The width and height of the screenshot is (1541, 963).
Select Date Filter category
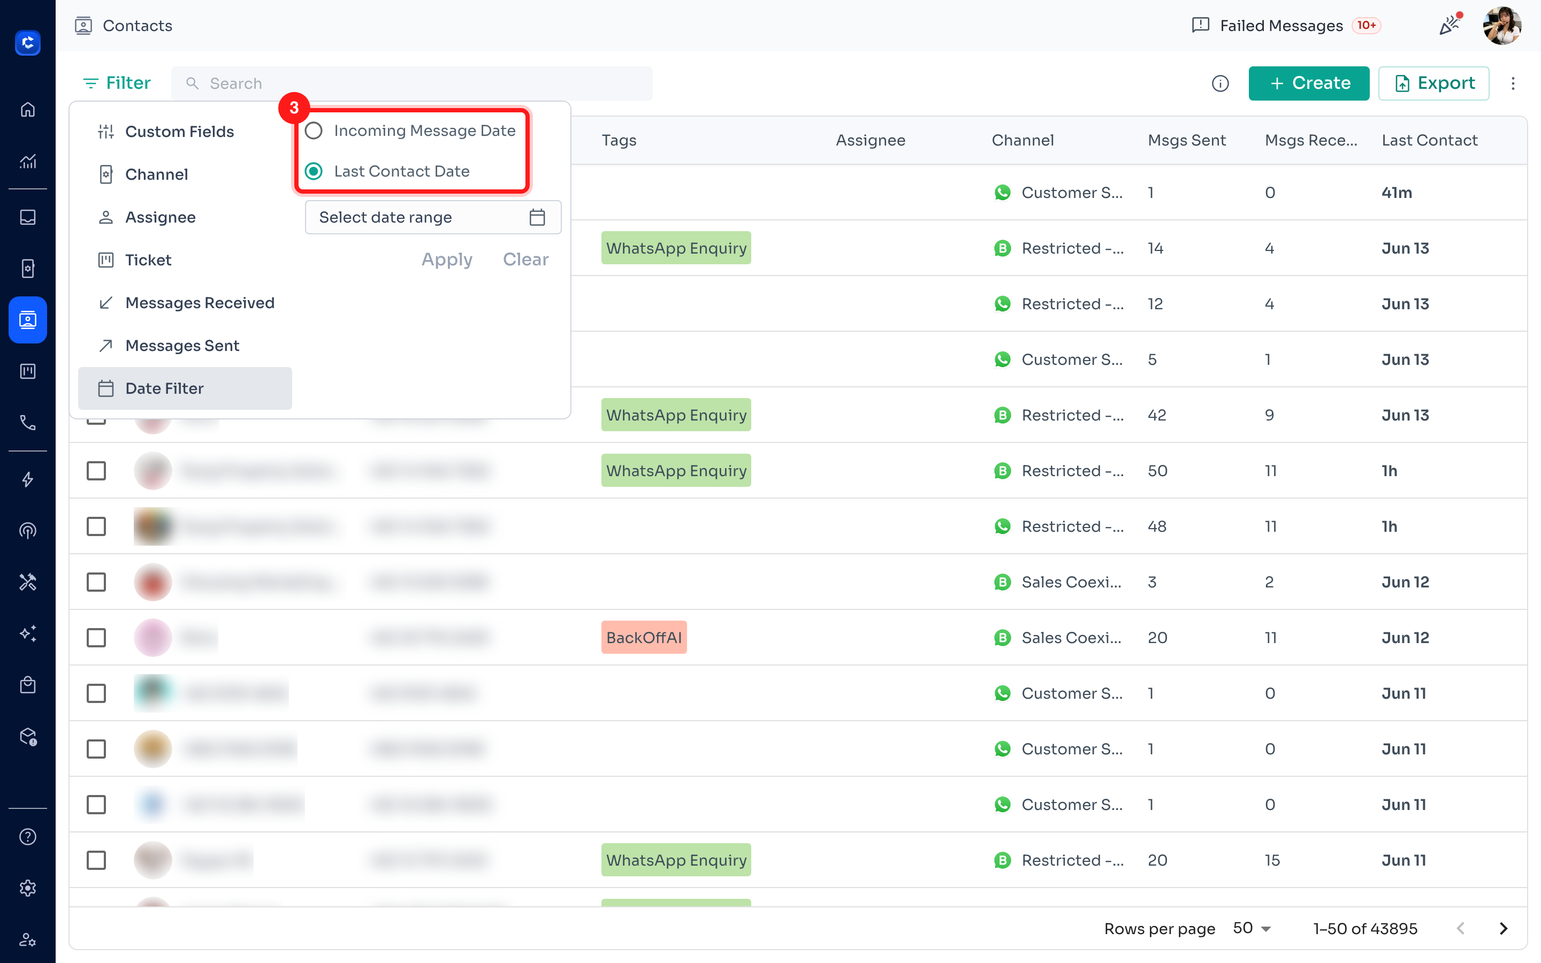[x=185, y=388]
